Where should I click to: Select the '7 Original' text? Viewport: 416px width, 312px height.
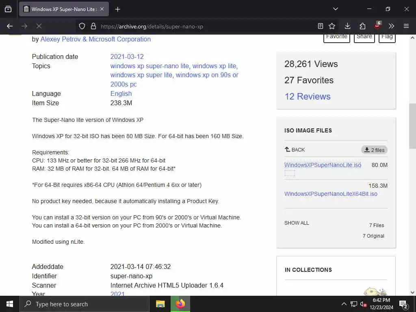(373, 236)
